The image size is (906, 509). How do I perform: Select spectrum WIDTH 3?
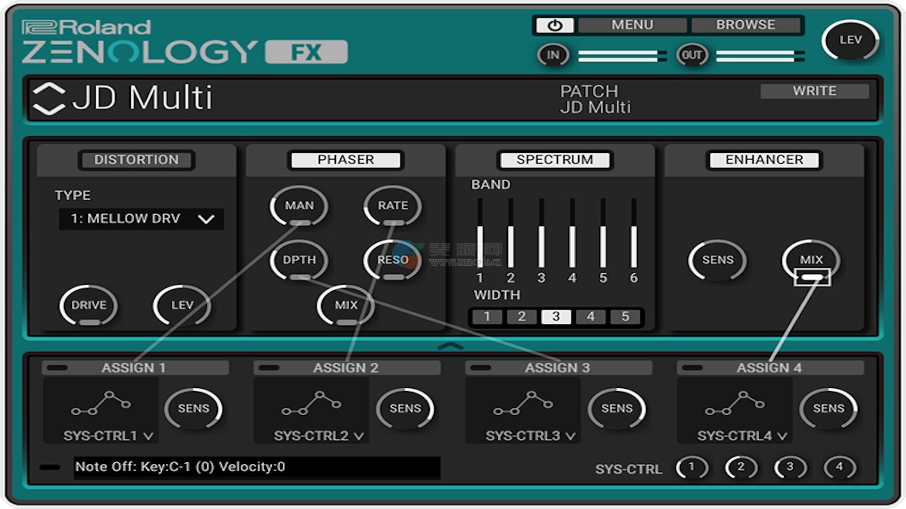(x=556, y=317)
